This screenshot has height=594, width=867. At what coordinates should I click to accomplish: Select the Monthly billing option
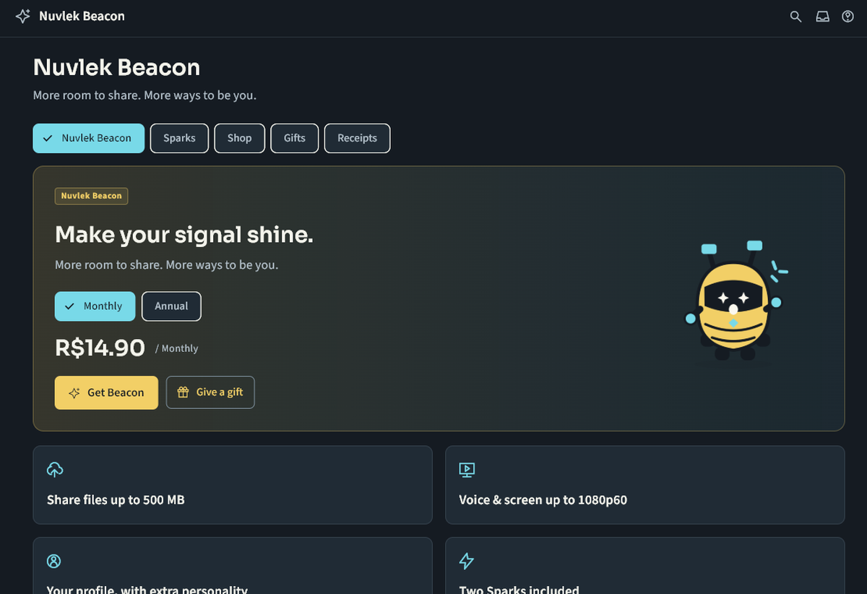[95, 306]
